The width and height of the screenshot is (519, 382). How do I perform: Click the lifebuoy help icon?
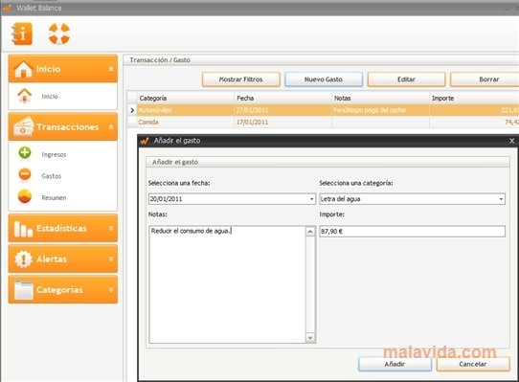59,34
